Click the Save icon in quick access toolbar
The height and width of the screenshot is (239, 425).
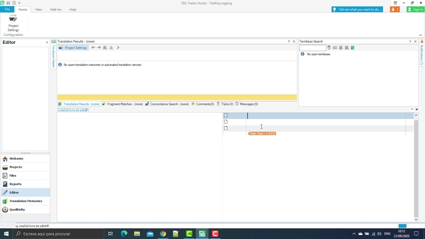[8, 3]
